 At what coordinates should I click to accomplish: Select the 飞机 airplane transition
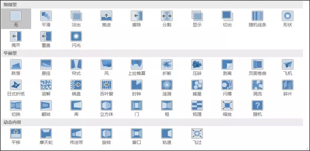point(288,67)
